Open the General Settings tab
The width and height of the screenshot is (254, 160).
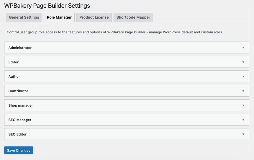pos(24,17)
